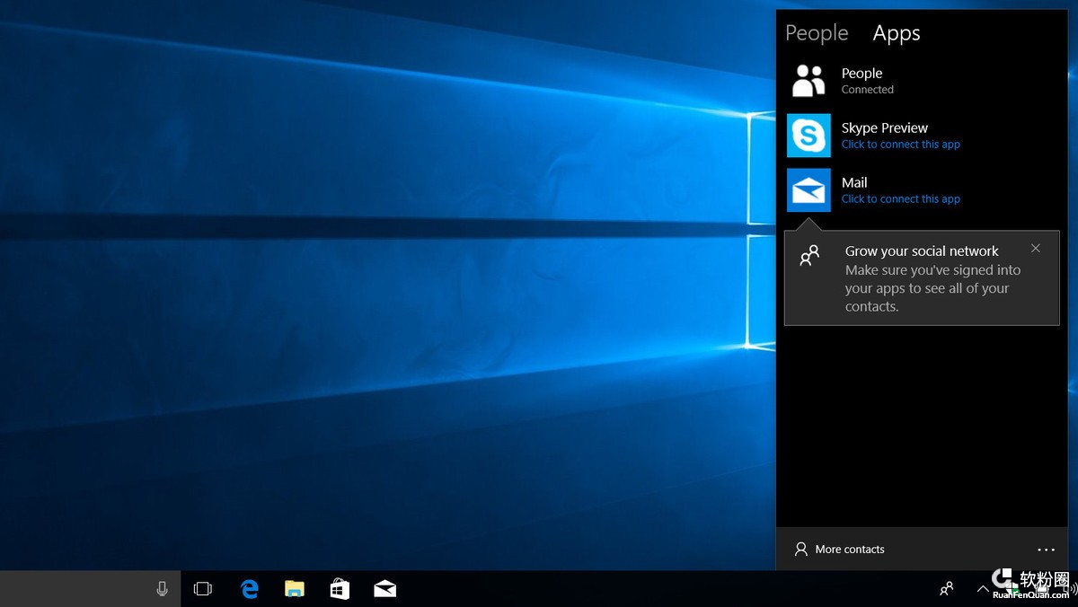Open the Mail app pinned on taskbar

point(384,589)
